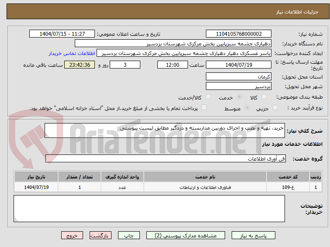
Task: Click the deadline time field 12:00
Action: coord(173,65)
